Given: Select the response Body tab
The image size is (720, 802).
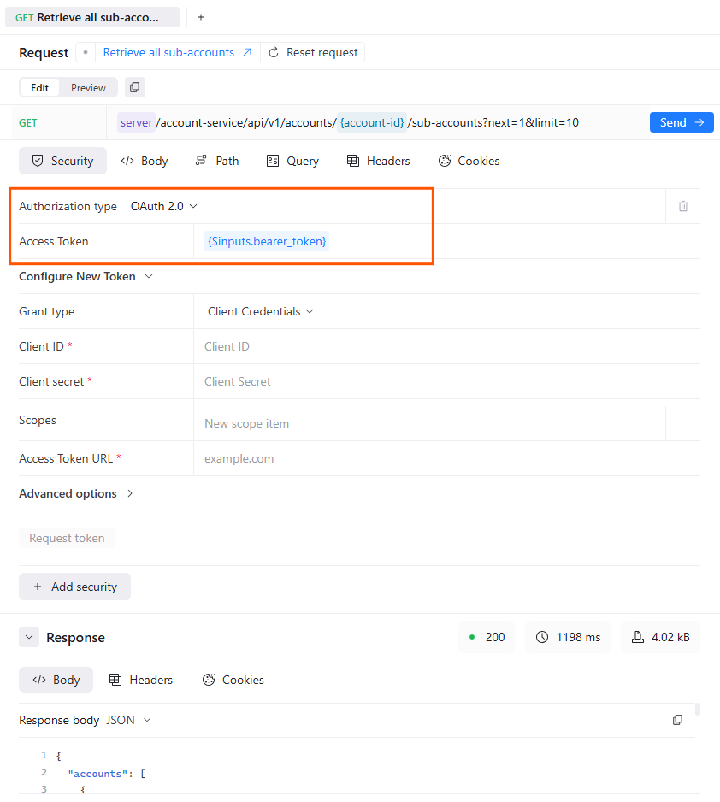Looking at the screenshot, I should point(56,680).
